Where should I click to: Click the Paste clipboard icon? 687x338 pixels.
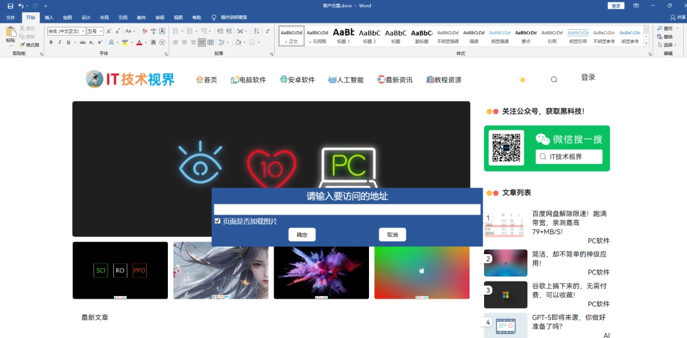(11, 32)
